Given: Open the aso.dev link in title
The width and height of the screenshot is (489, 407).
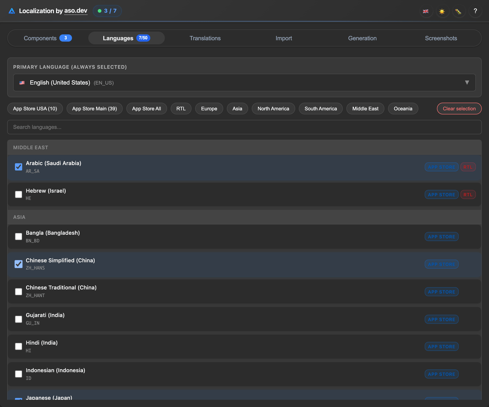Looking at the screenshot, I should [76, 11].
